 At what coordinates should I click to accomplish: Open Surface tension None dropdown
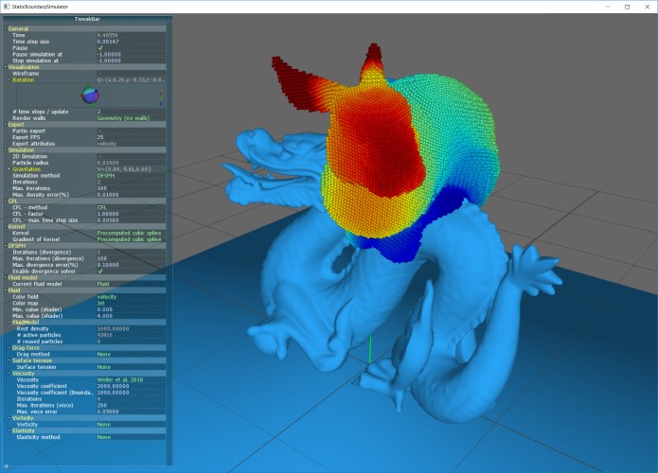click(132, 367)
